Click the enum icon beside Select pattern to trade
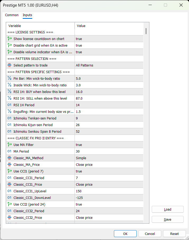The height and width of the screenshot is (240, 189). [x=10, y=65]
